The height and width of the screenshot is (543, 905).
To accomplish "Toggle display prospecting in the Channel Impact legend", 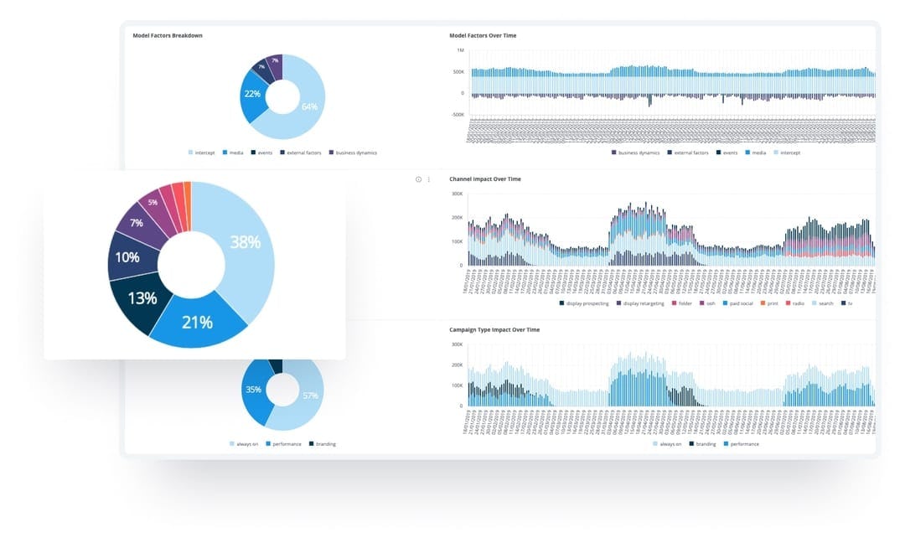I will point(587,303).
